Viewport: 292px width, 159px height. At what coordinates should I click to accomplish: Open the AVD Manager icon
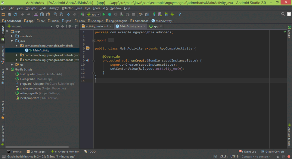click(160, 14)
